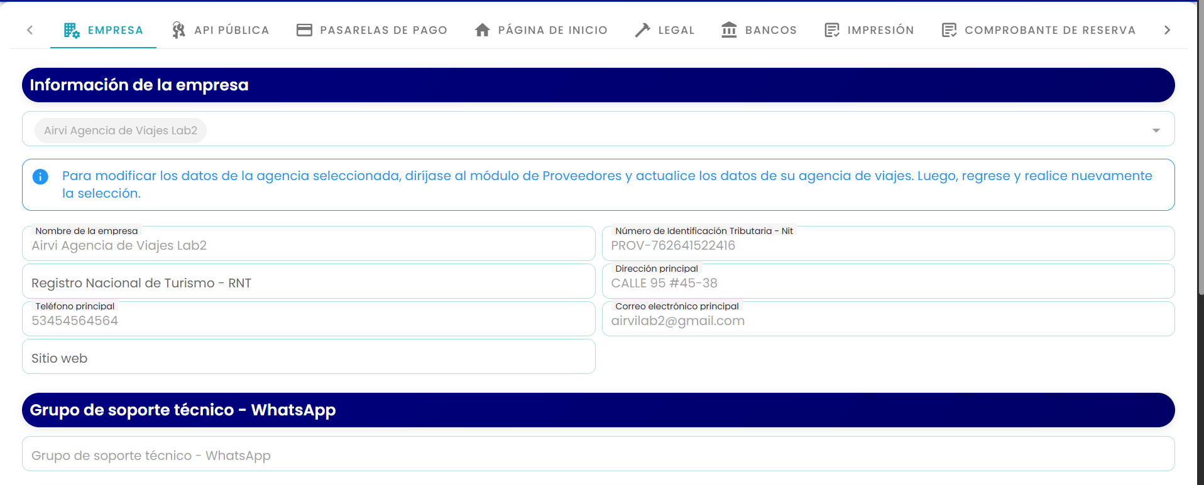Click the Pasarelas de Pago card icon

pos(304,30)
